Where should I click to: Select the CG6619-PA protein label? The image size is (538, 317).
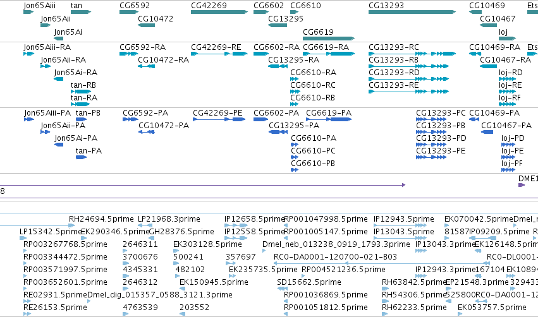329,113
